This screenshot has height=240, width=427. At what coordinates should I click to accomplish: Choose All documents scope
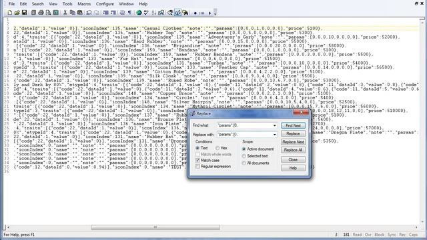tap(244, 163)
